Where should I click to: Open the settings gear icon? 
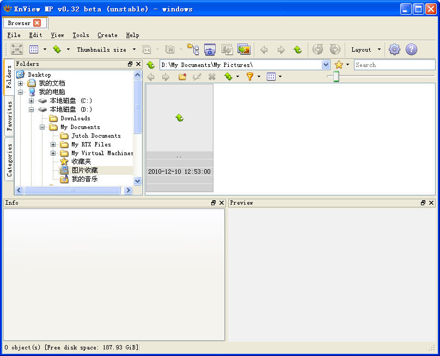(394, 50)
